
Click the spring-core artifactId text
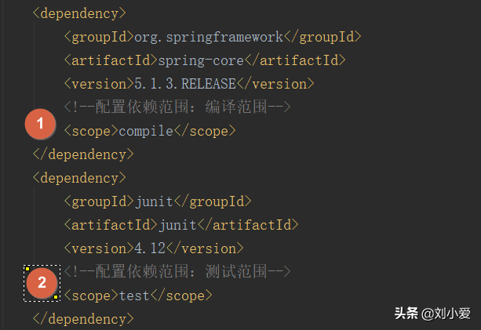click(201, 60)
